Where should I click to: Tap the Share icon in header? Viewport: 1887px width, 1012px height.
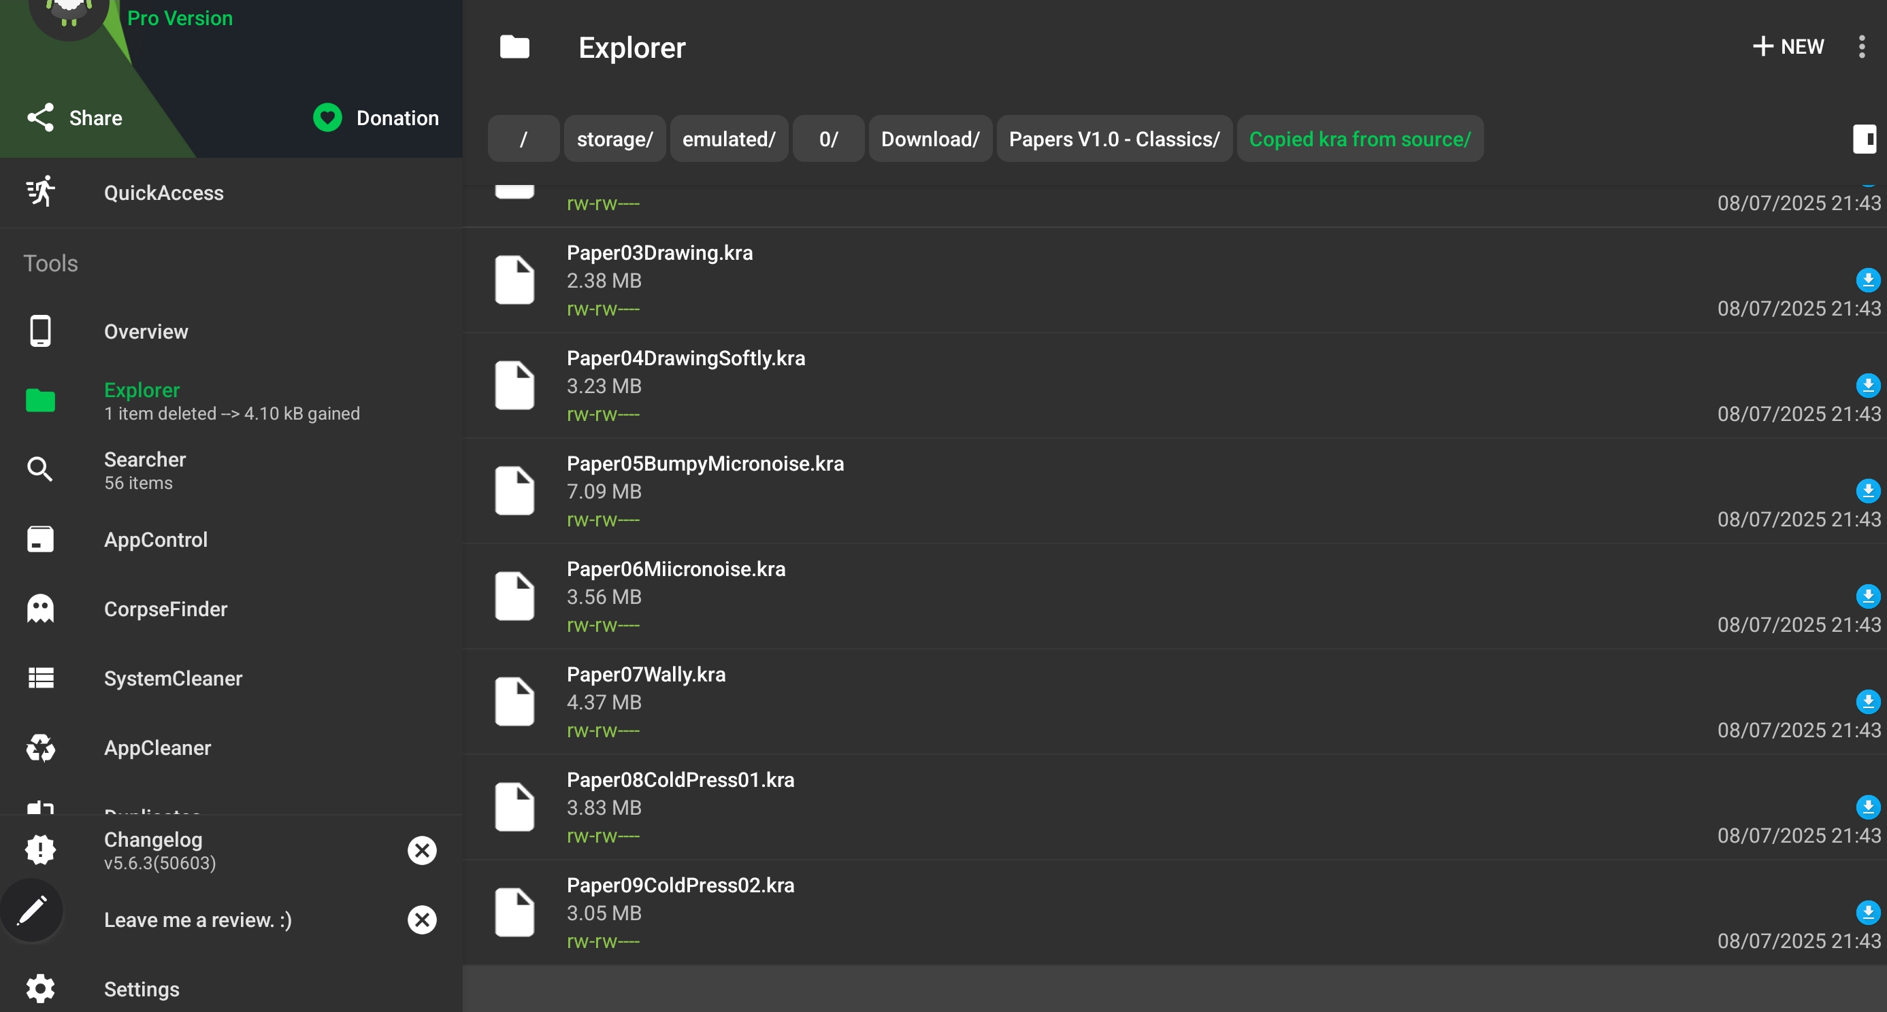point(40,118)
